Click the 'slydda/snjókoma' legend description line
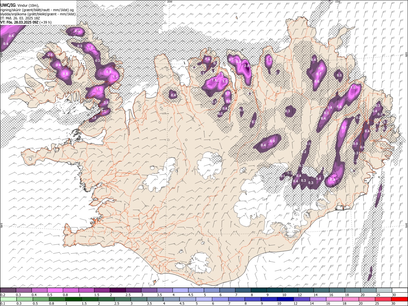This screenshot has width=408, height=306. [38, 14]
